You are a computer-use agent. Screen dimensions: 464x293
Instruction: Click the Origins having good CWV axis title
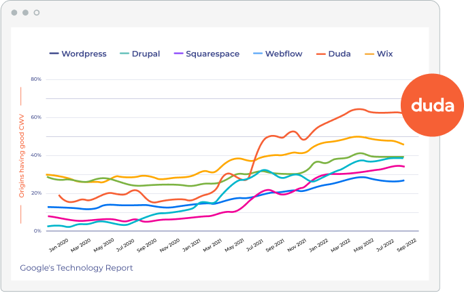22,155
